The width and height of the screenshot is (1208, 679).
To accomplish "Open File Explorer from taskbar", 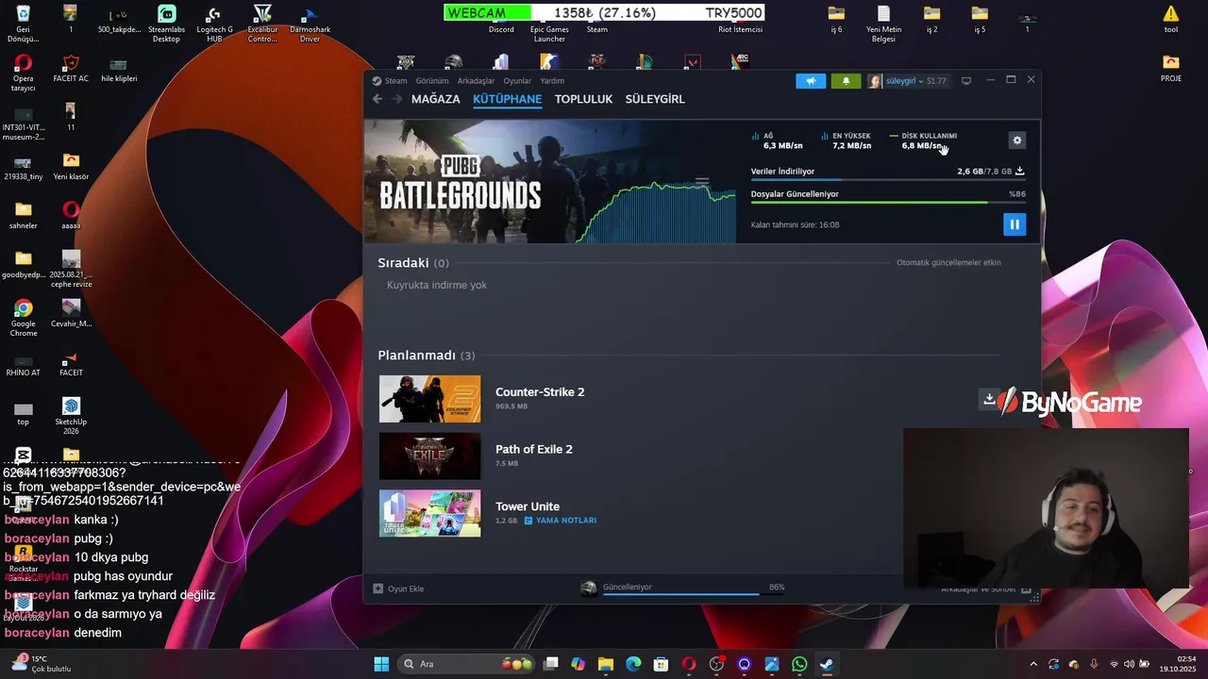I will coord(606,664).
